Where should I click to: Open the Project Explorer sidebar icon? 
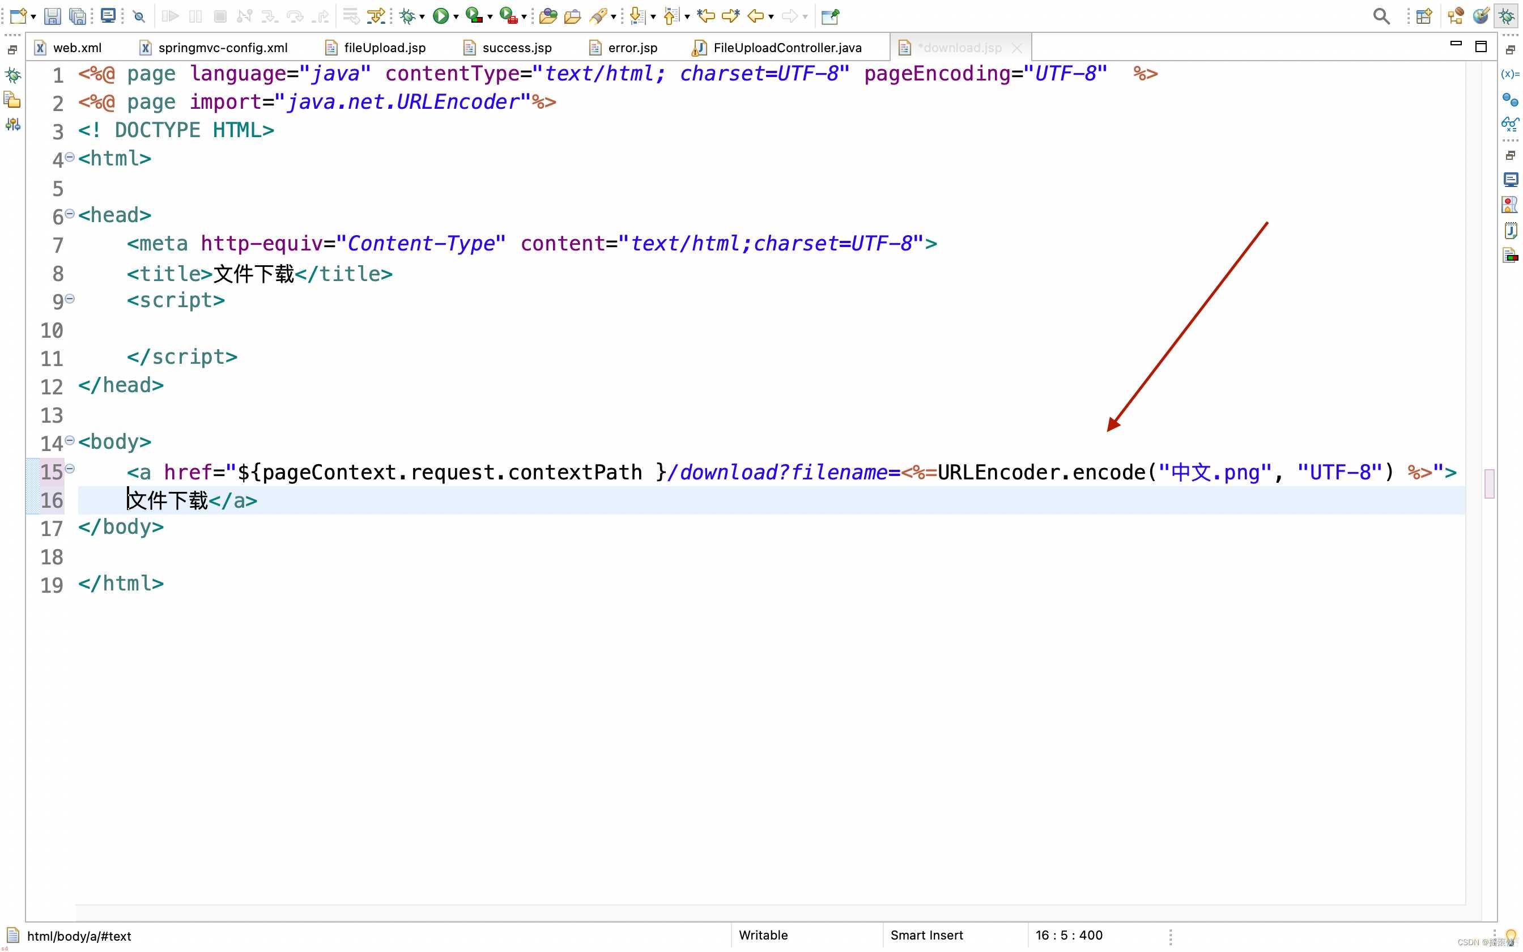click(12, 100)
